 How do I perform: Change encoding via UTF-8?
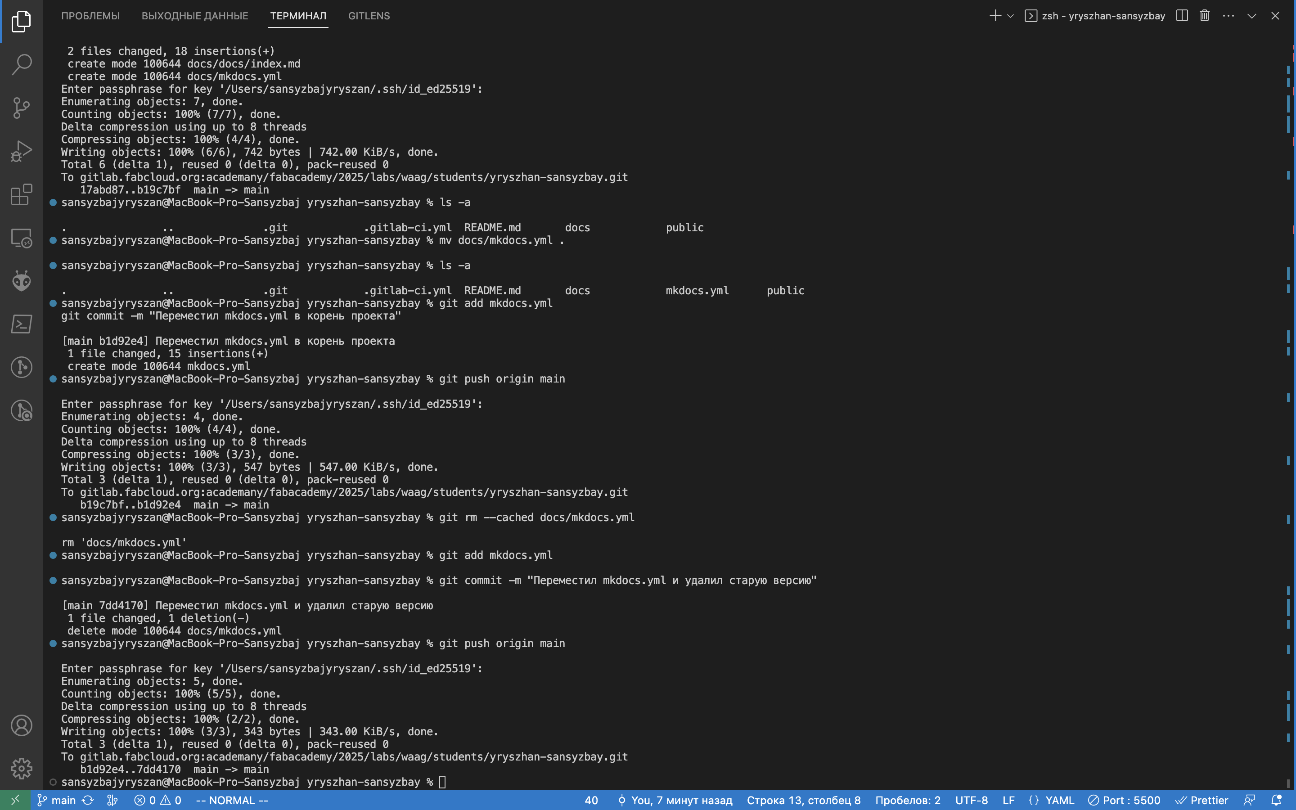click(x=971, y=800)
